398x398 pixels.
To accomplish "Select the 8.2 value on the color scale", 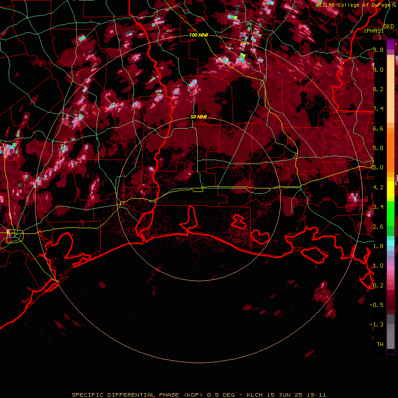I will pos(378,89).
